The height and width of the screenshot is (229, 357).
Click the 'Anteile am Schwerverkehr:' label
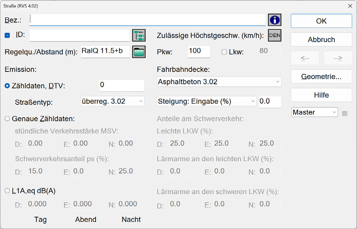pyautogui.click(x=200, y=119)
